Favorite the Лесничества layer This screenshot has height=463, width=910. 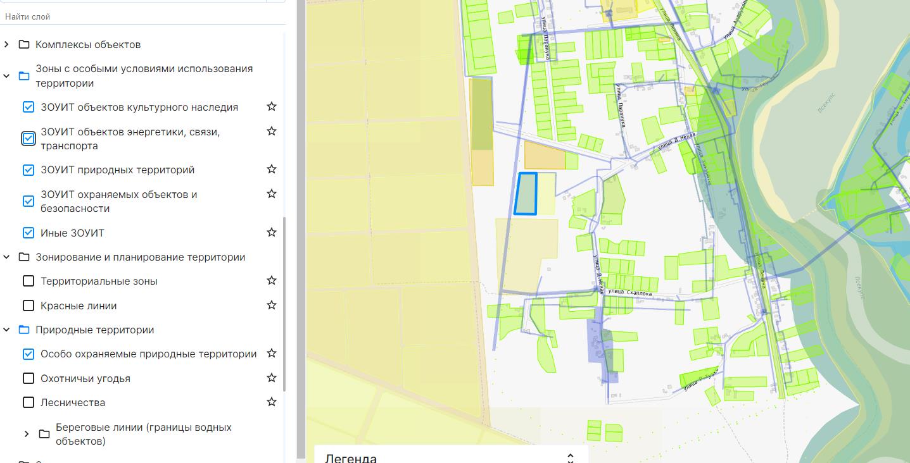pos(272,402)
